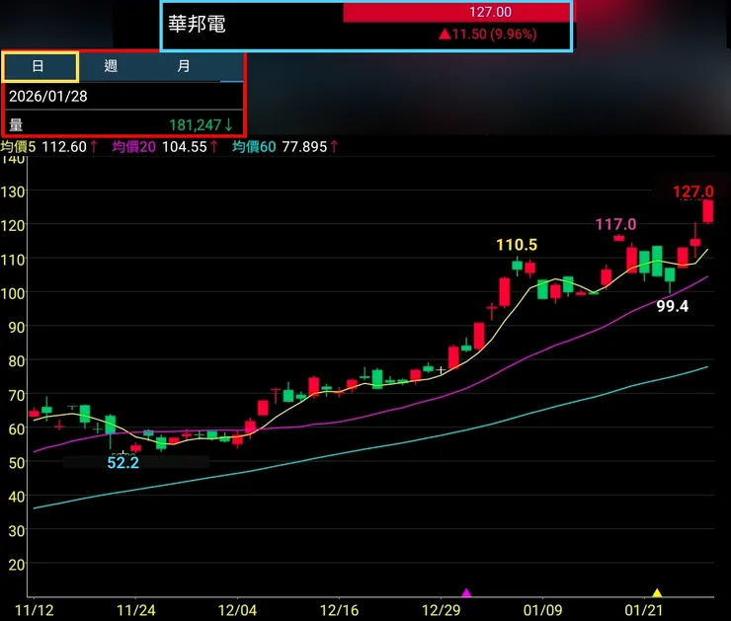This screenshot has width=731, height=621.
Task: Click the 110.5 price annotation
Action: coord(517,245)
